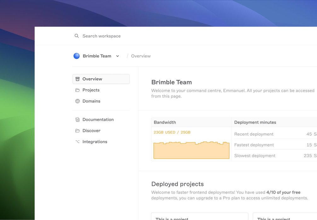Click the orange bandwidth usage chart
The width and height of the screenshot is (317, 220).
(x=191, y=150)
